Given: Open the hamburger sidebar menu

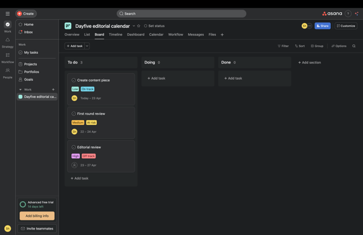Looking at the screenshot, I should point(8,14).
